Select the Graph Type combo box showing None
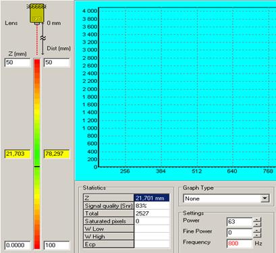The width and height of the screenshot is (276, 253). 226,198
